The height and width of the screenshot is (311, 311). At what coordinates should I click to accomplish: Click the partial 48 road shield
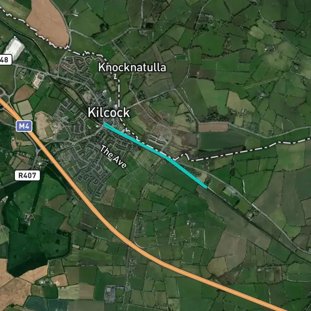(x=5, y=59)
